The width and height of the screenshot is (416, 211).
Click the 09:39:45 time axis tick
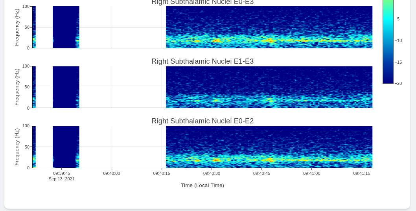(62, 173)
